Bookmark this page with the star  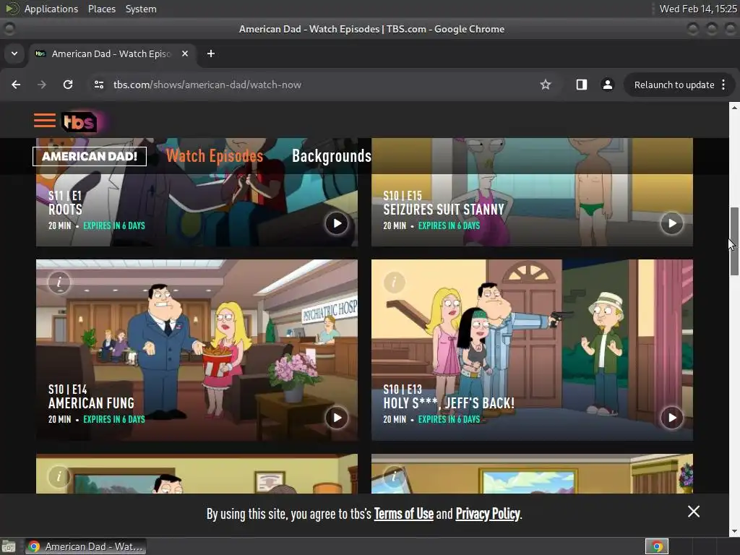[x=546, y=85]
